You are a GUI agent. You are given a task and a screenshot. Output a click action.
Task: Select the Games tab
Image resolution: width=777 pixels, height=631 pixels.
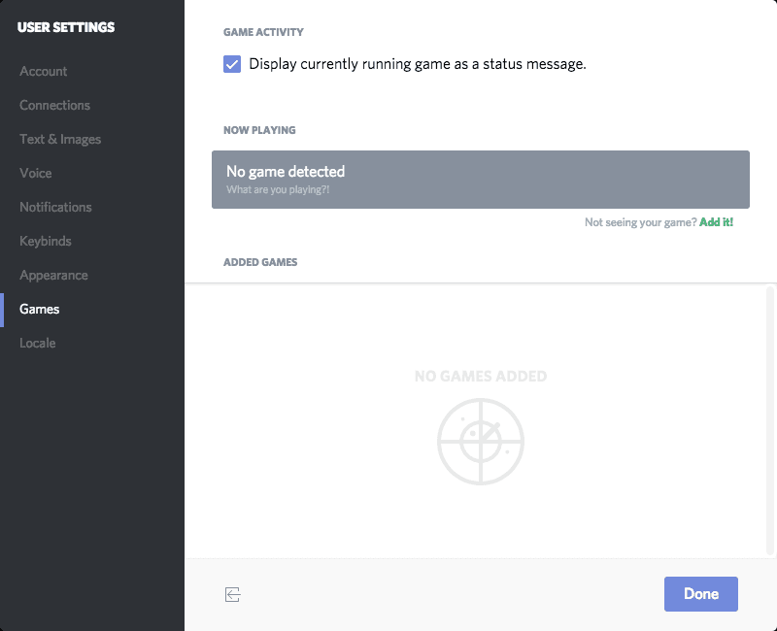coord(39,309)
